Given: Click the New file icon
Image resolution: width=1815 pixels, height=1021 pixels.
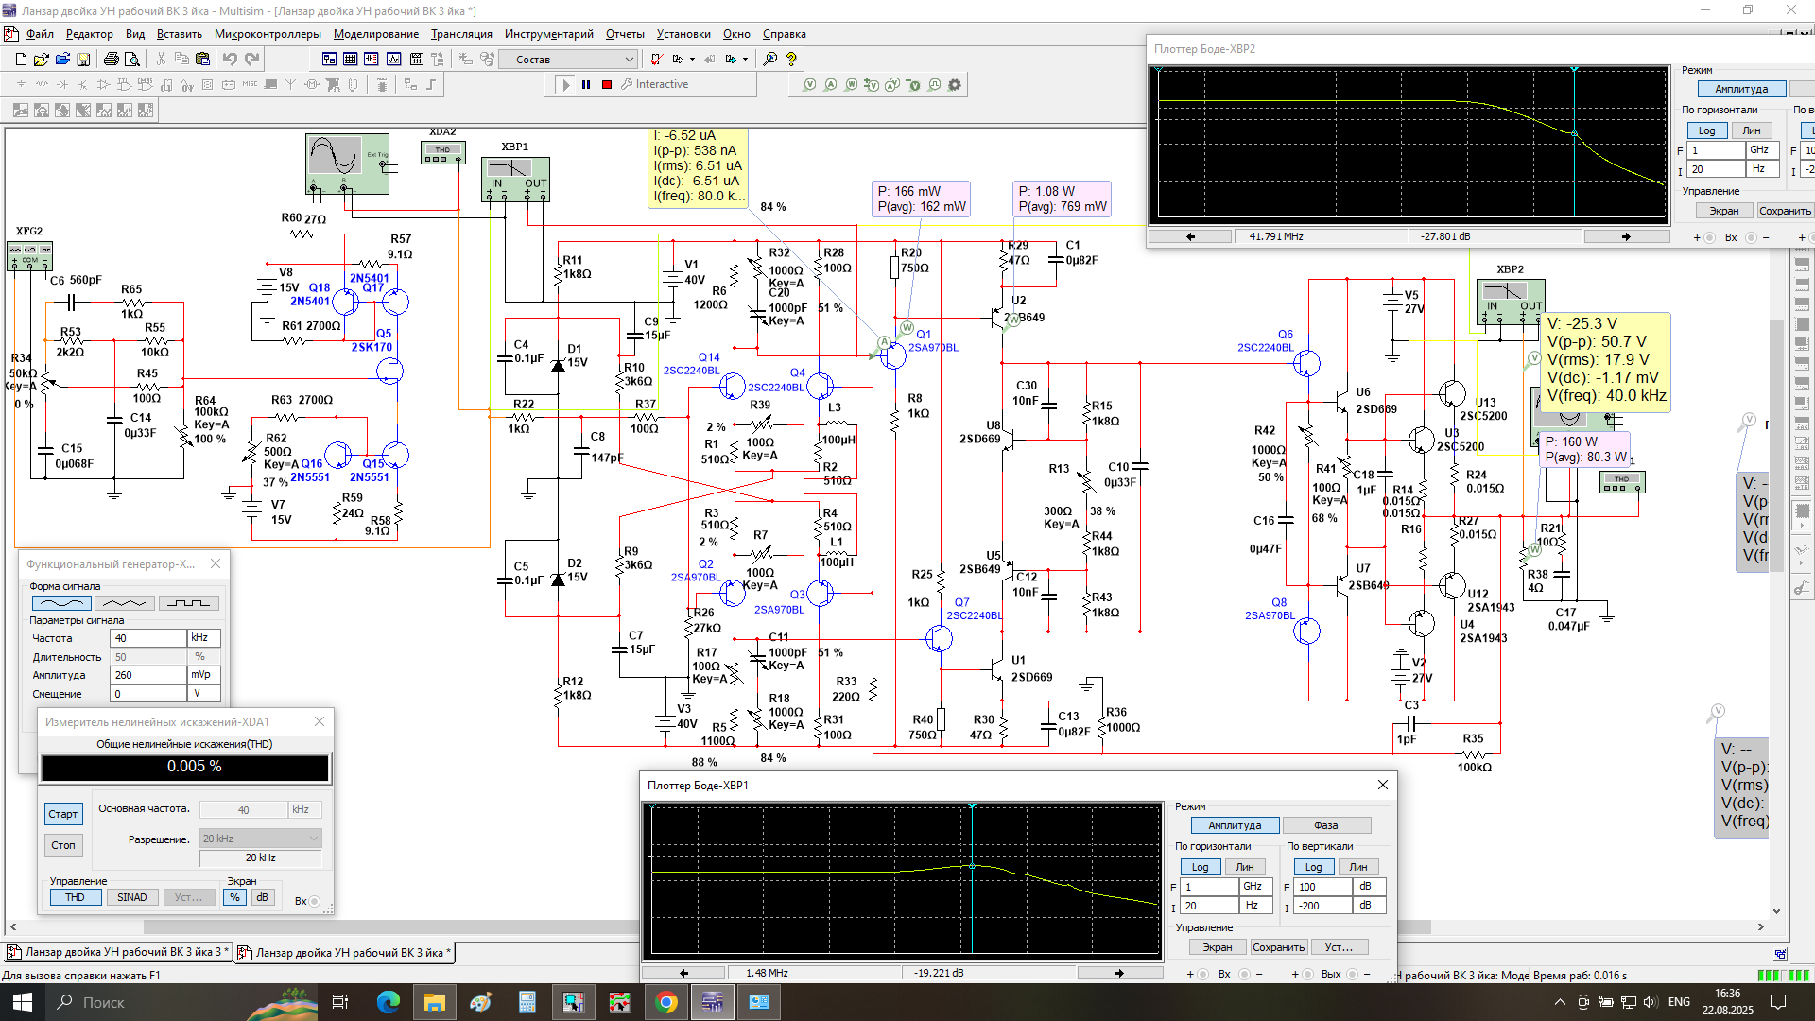Looking at the screenshot, I should (x=21, y=59).
